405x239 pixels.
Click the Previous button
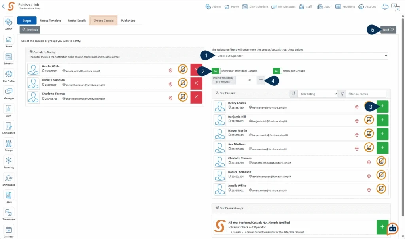pos(30,29)
